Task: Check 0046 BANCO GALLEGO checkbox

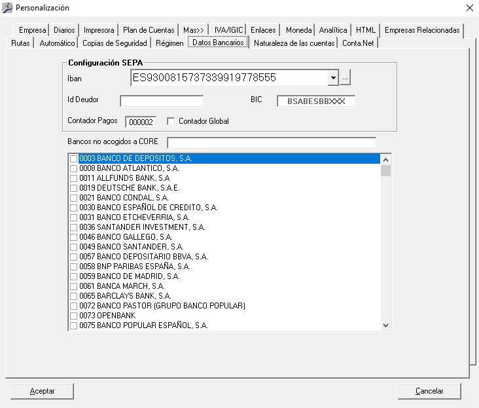Action: (73, 237)
